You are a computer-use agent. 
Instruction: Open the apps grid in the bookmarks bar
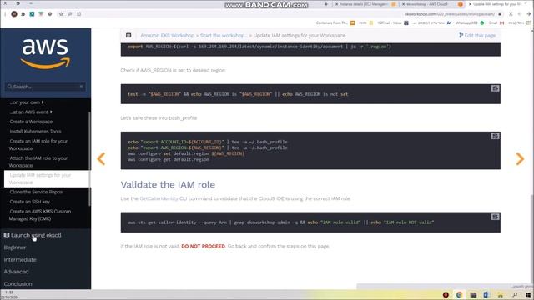tap(528, 22)
